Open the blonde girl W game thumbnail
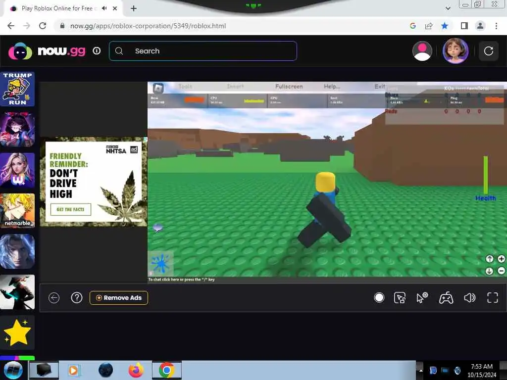The image size is (507, 380). 17,170
